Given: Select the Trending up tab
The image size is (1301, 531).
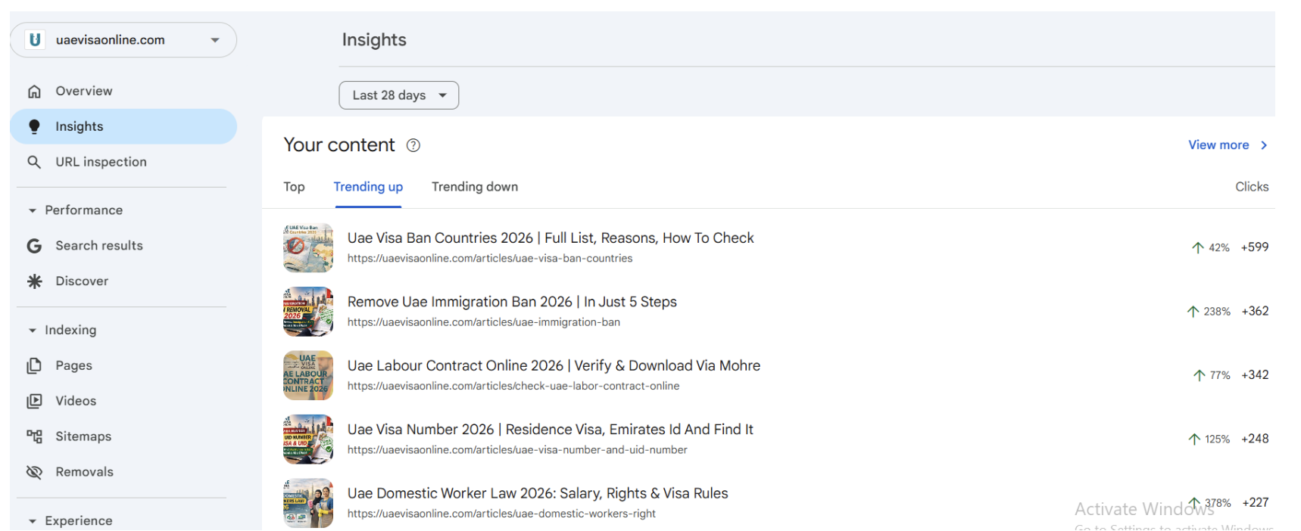Looking at the screenshot, I should coord(368,187).
